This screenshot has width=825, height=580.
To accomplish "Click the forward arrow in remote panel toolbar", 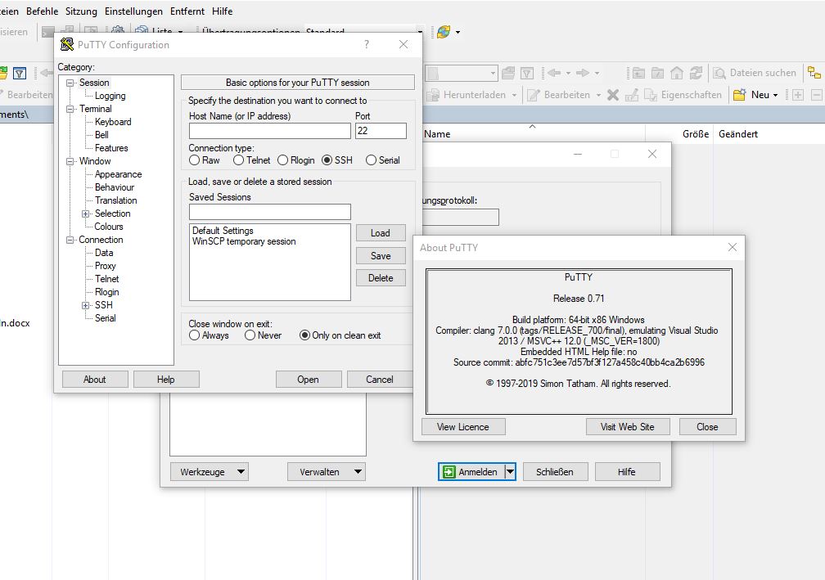I will [x=583, y=73].
